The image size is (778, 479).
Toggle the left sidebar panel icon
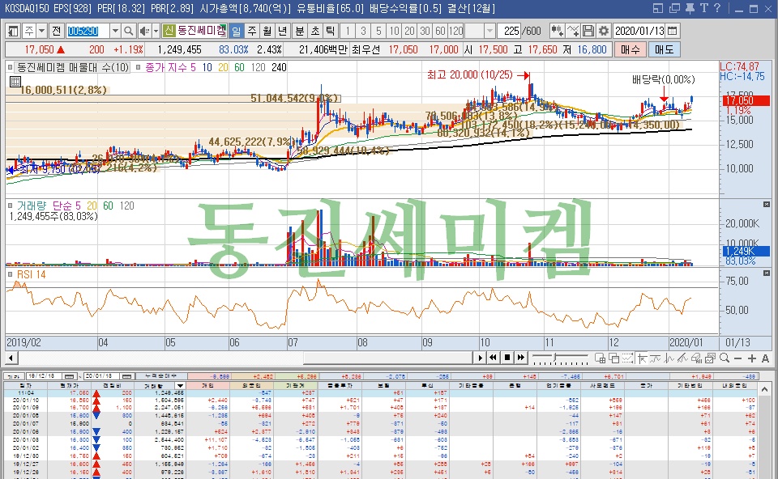(13, 32)
